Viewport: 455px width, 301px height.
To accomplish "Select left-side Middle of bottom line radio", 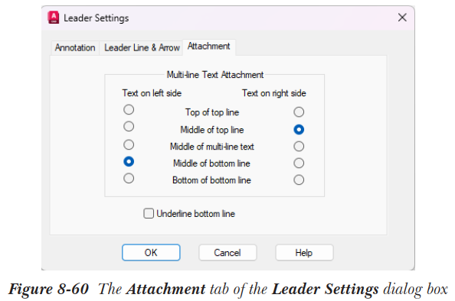I will 129,161.
